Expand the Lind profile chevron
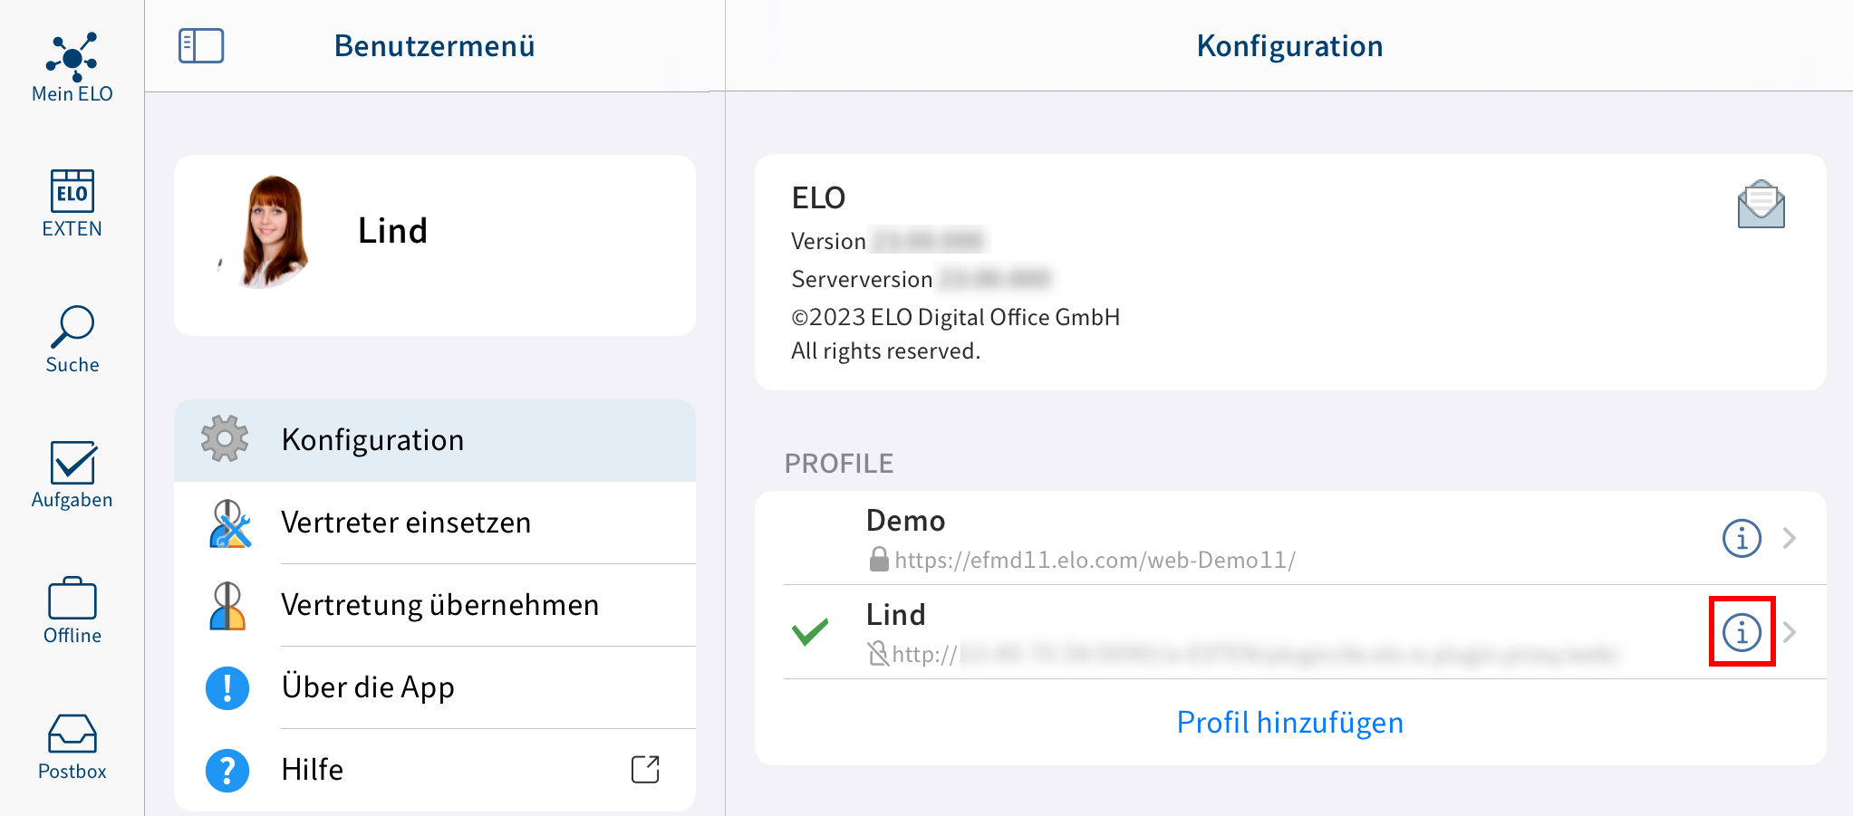Viewport: 1853px width, 816px height. pyautogui.click(x=1790, y=632)
